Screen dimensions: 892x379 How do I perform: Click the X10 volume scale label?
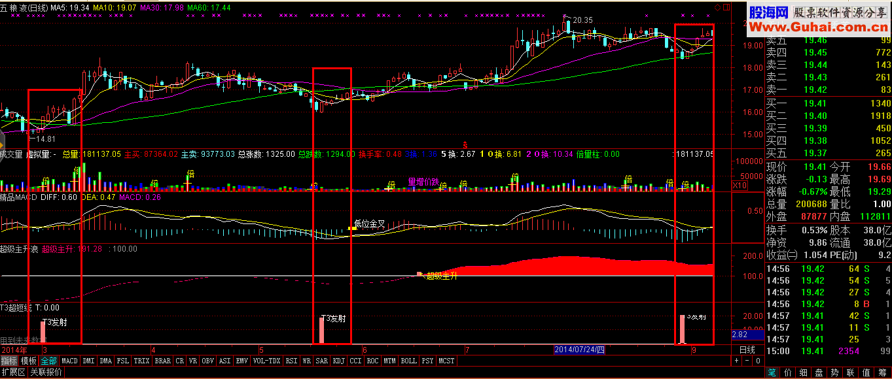pos(740,186)
